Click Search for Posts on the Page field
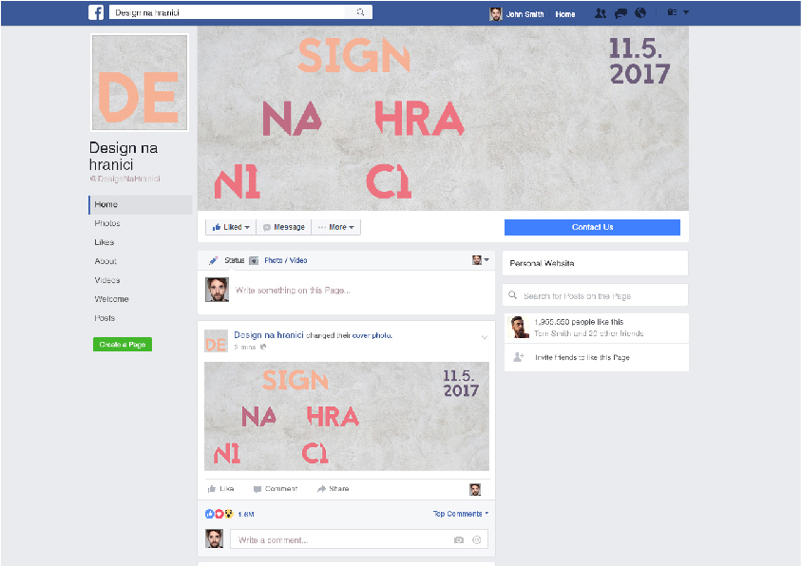Viewport: 801px width, 566px height. click(x=595, y=296)
